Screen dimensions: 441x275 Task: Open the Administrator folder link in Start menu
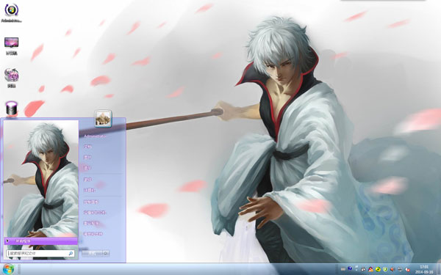[95, 136]
